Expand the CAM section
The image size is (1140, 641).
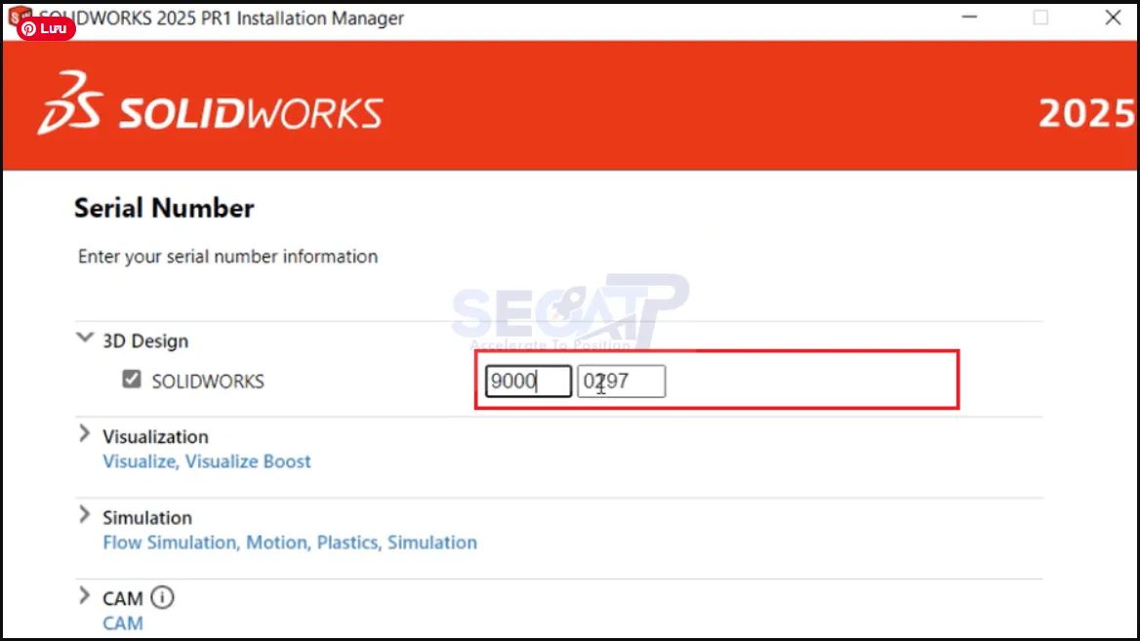84,595
